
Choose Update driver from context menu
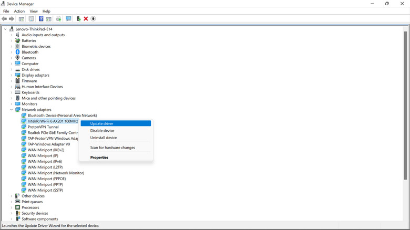(x=101, y=123)
